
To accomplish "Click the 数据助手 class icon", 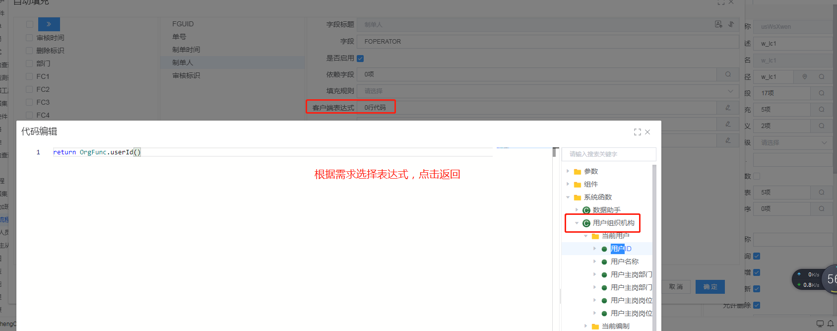I will [586, 210].
